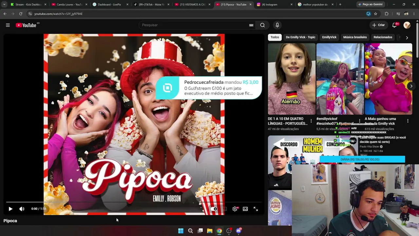Show more filter chips with right arrow

click(x=407, y=38)
